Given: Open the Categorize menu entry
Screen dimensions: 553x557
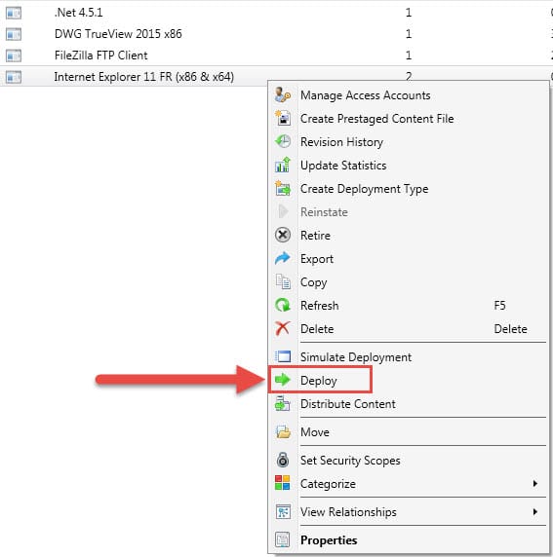Looking at the screenshot, I should click(328, 484).
